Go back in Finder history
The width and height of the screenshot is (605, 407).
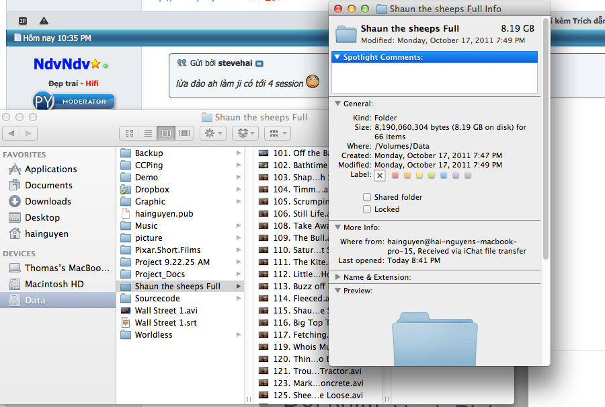coord(11,133)
